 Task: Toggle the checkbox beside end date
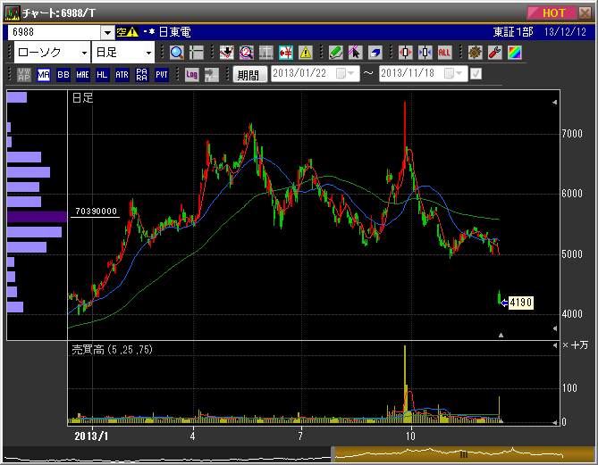[475, 74]
